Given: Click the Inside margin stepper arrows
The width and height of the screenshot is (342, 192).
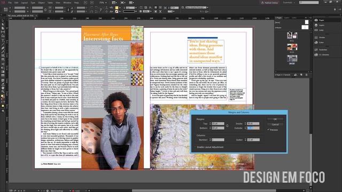Looking at the screenshot, I should coord(245,123).
